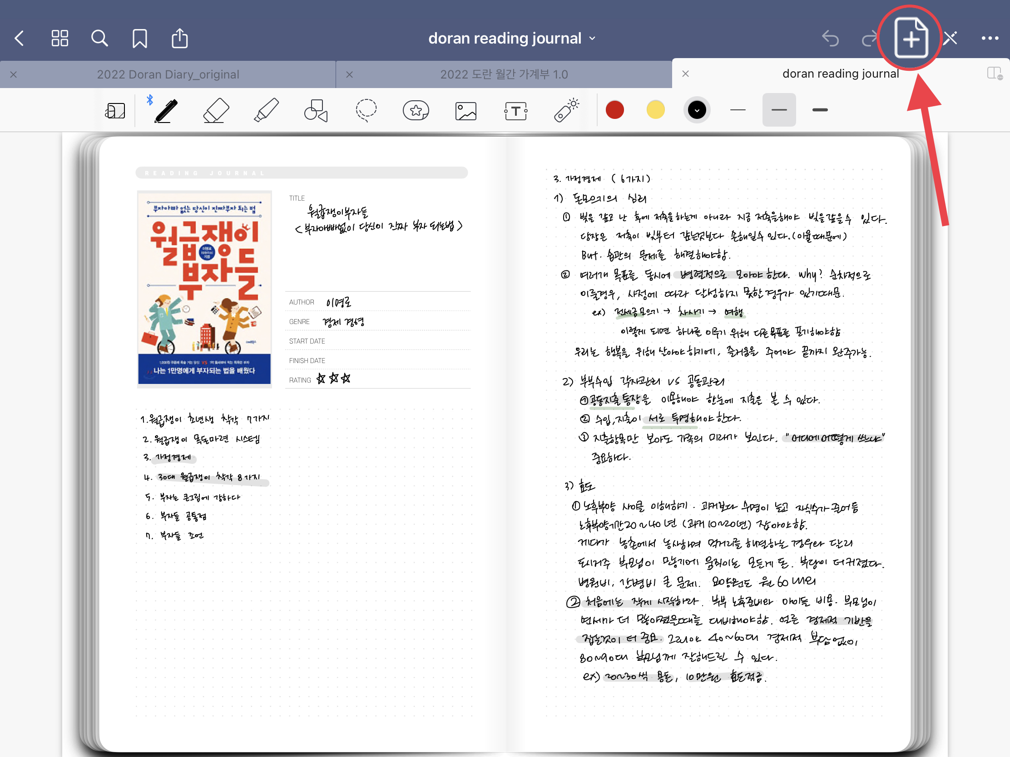Screen dimensions: 1010x757
Task: Activate the Laser pointer tool
Action: coord(566,110)
